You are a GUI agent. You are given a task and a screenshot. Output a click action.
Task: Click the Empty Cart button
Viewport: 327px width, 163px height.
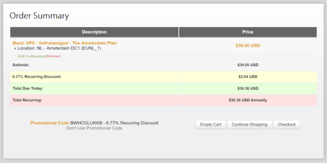211,125
